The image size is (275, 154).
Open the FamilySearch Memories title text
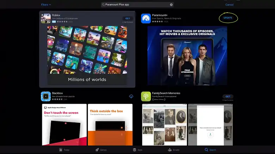click(166, 93)
